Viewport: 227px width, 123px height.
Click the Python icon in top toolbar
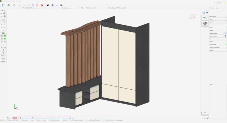[x=53, y=5]
